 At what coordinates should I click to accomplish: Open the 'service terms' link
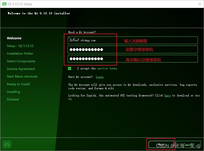pos(108,68)
